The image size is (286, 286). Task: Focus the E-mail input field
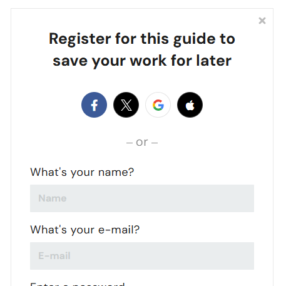click(x=142, y=256)
